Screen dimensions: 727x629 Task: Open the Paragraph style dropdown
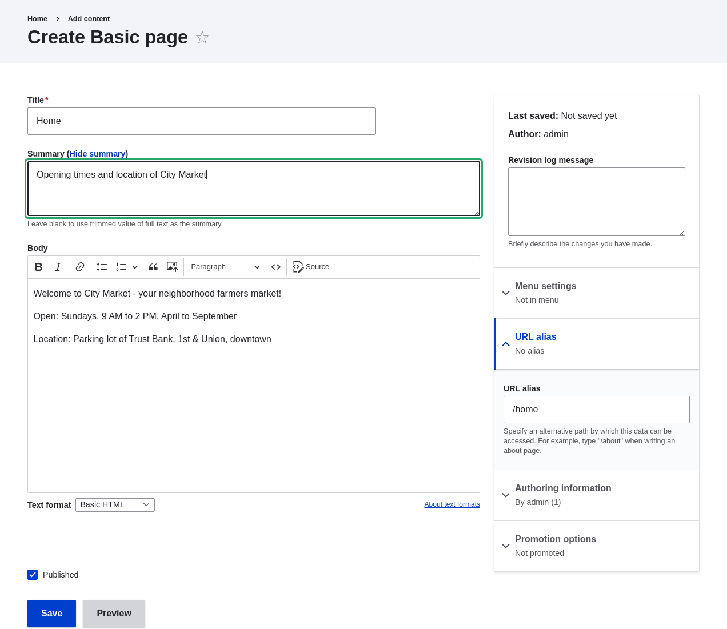click(225, 266)
